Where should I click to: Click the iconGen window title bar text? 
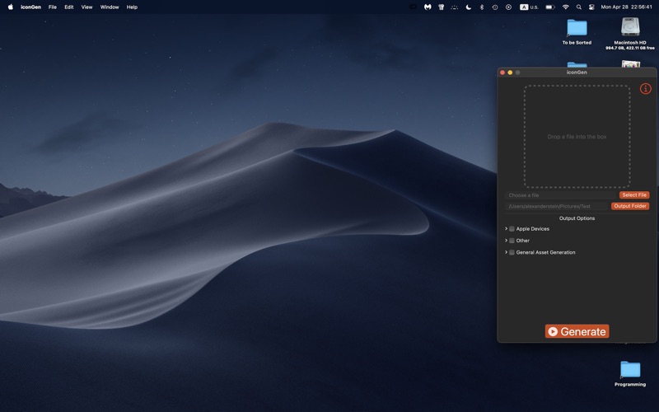pos(577,73)
